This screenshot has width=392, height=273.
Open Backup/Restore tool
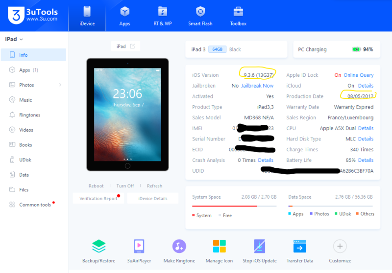99,251
